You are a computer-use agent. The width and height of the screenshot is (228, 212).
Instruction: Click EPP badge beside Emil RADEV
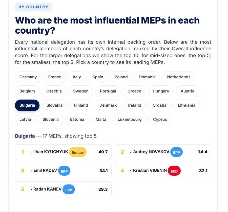point(64,171)
